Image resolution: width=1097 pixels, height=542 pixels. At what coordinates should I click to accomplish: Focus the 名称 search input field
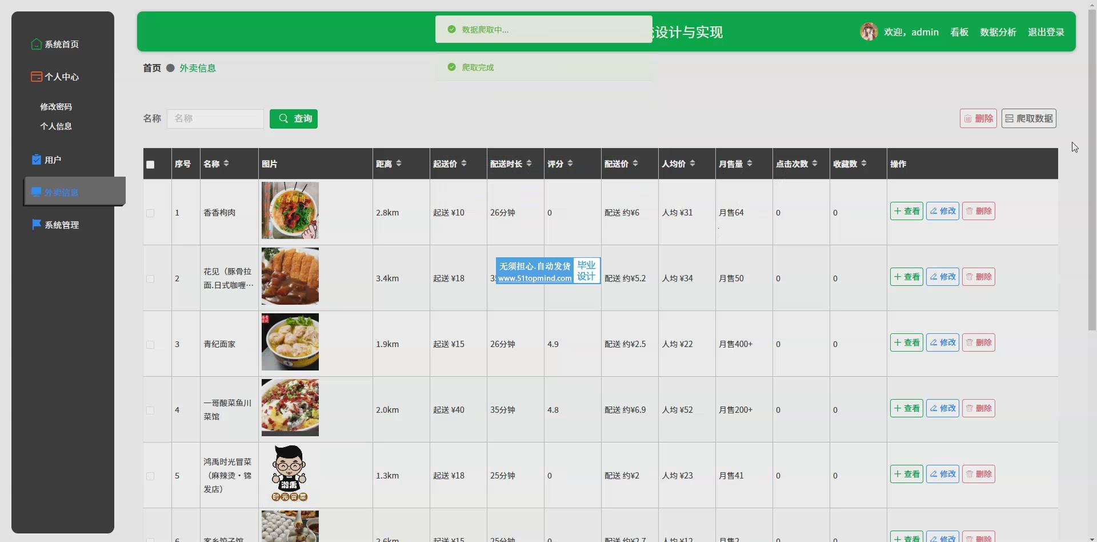click(215, 118)
